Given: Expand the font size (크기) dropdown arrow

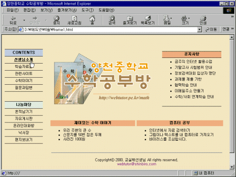Looking at the screenshot, I should pos(189,18).
